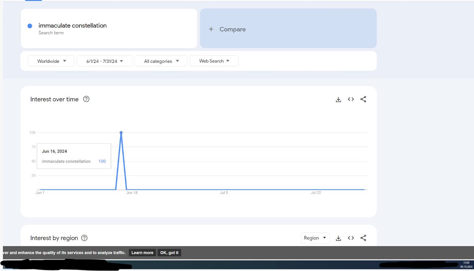Click the Jun 16 peak data point
This screenshot has height=271, width=474.
point(121,133)
